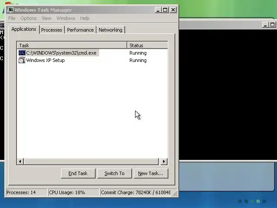277x208 pixels.
Task: Open the View menu
Action: 46,18
